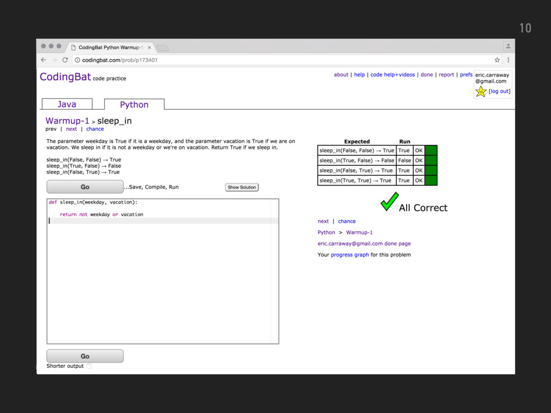This screenshot has height=413, width=551.
Task: Click the bottom Go button
Action: pos(85,356)
